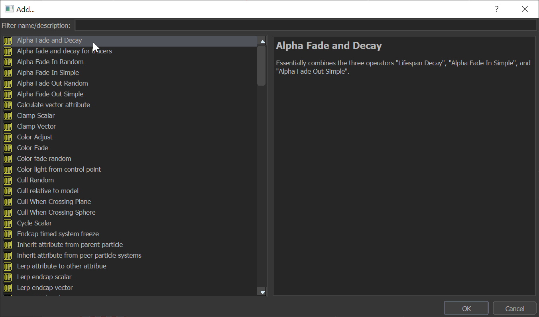Click the OP icon next to Clamp Scalar
The width and height of the screenshot is (539, 317).
click(8, 116)
